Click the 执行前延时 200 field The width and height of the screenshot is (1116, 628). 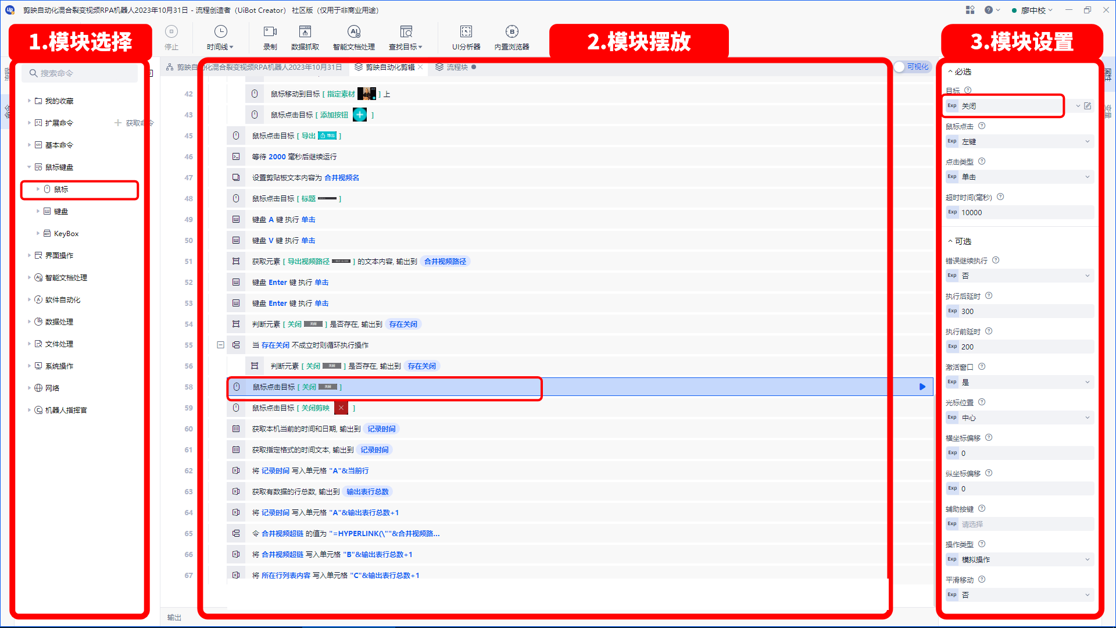(x=1020, y=347)
